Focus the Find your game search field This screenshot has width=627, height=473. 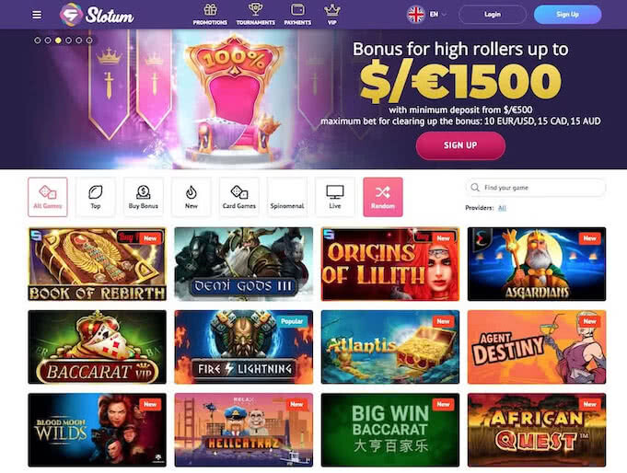[x=536, y=188]
